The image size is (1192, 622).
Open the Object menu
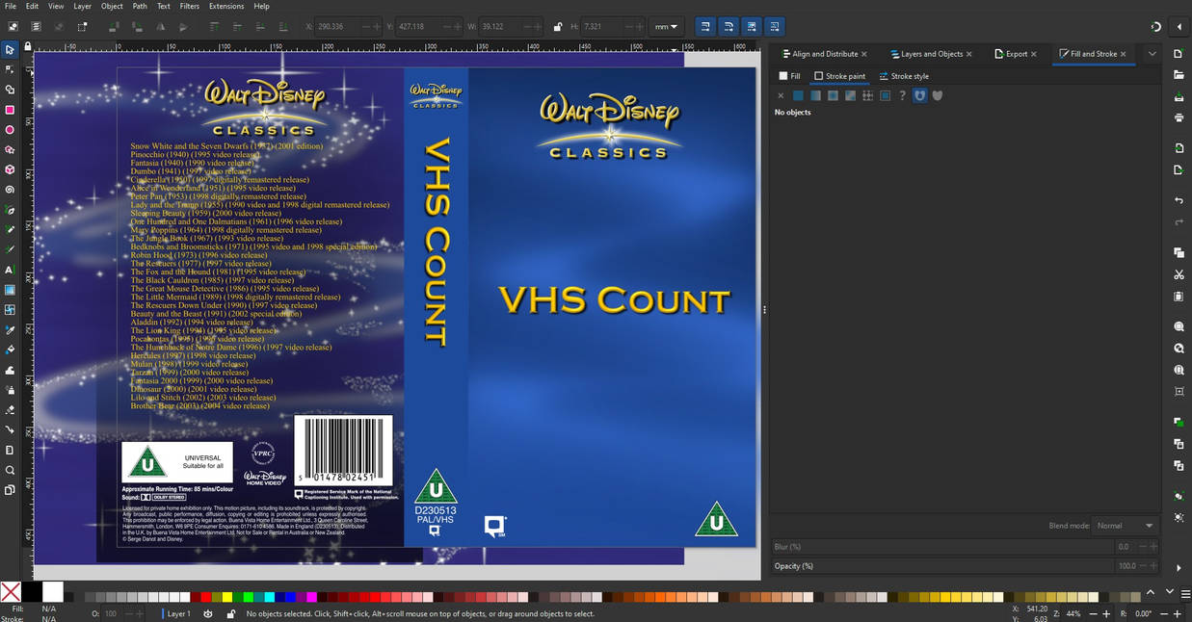(x=112, y=6)
